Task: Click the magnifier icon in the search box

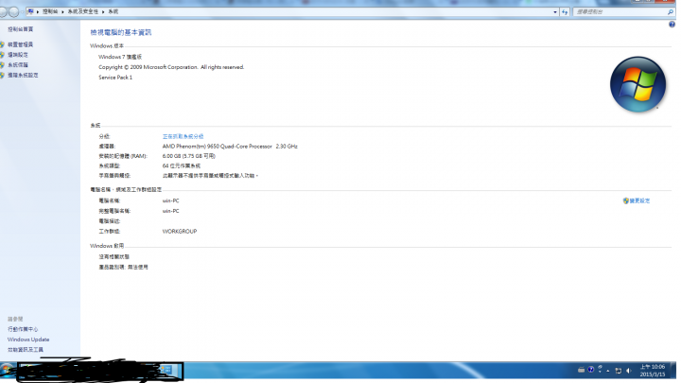Action: tap(671, 12)
